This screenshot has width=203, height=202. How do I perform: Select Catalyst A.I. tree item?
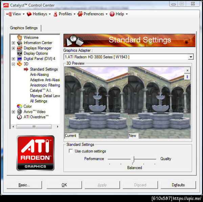coord(41,90)
